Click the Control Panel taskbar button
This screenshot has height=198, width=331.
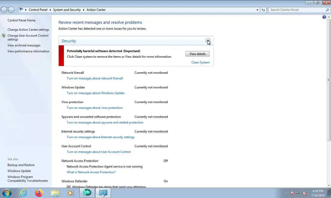pos(103,193)
